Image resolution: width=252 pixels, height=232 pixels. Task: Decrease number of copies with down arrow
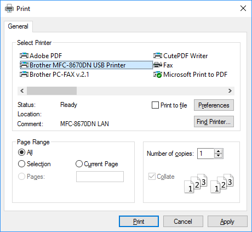(218, 156)
